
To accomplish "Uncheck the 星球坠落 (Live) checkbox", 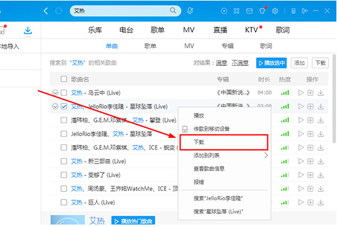I will click(64, 106).
